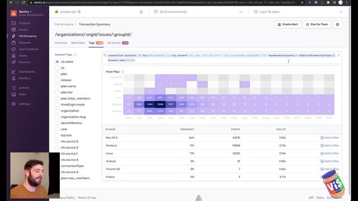Viewport: 358px width, 201px height.
Task: Open the browser extensions puzzle icon
Action: [328, 2]
